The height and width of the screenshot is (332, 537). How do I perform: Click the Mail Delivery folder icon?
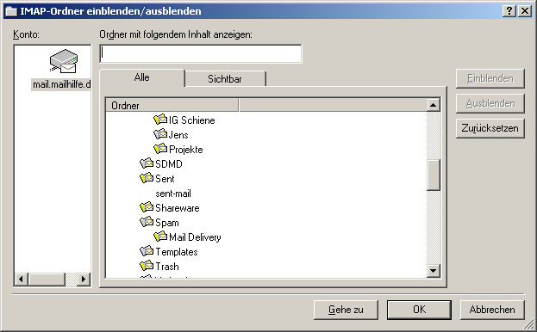pyautogui.click(x=160, y=237)
